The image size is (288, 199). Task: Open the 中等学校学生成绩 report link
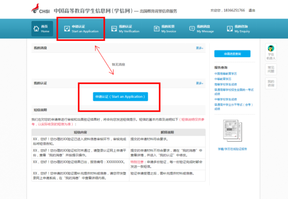point(226,99)
